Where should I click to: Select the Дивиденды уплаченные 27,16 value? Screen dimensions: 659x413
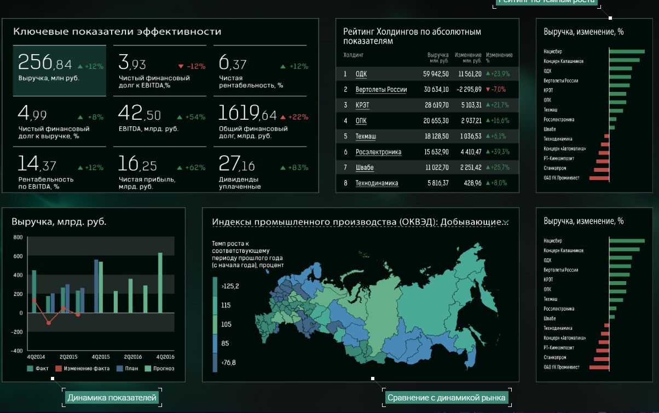click(236, 164)
